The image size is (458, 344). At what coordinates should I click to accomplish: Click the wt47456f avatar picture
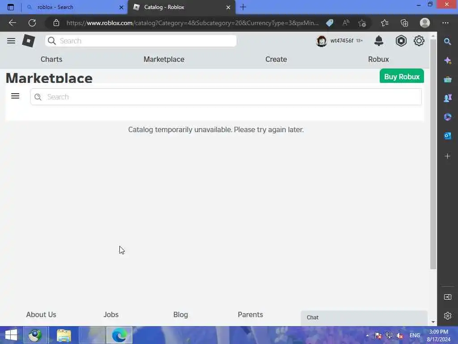coord(321,41)
